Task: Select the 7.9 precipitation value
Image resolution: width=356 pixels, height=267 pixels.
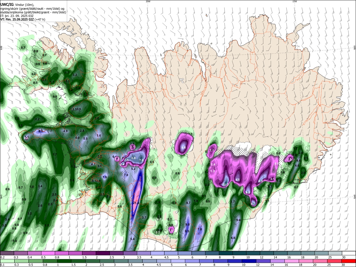Action: (x=105, y=177)
